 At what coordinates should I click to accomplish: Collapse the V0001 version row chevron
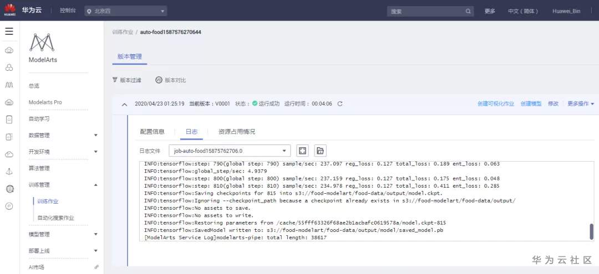pos(124,104)
